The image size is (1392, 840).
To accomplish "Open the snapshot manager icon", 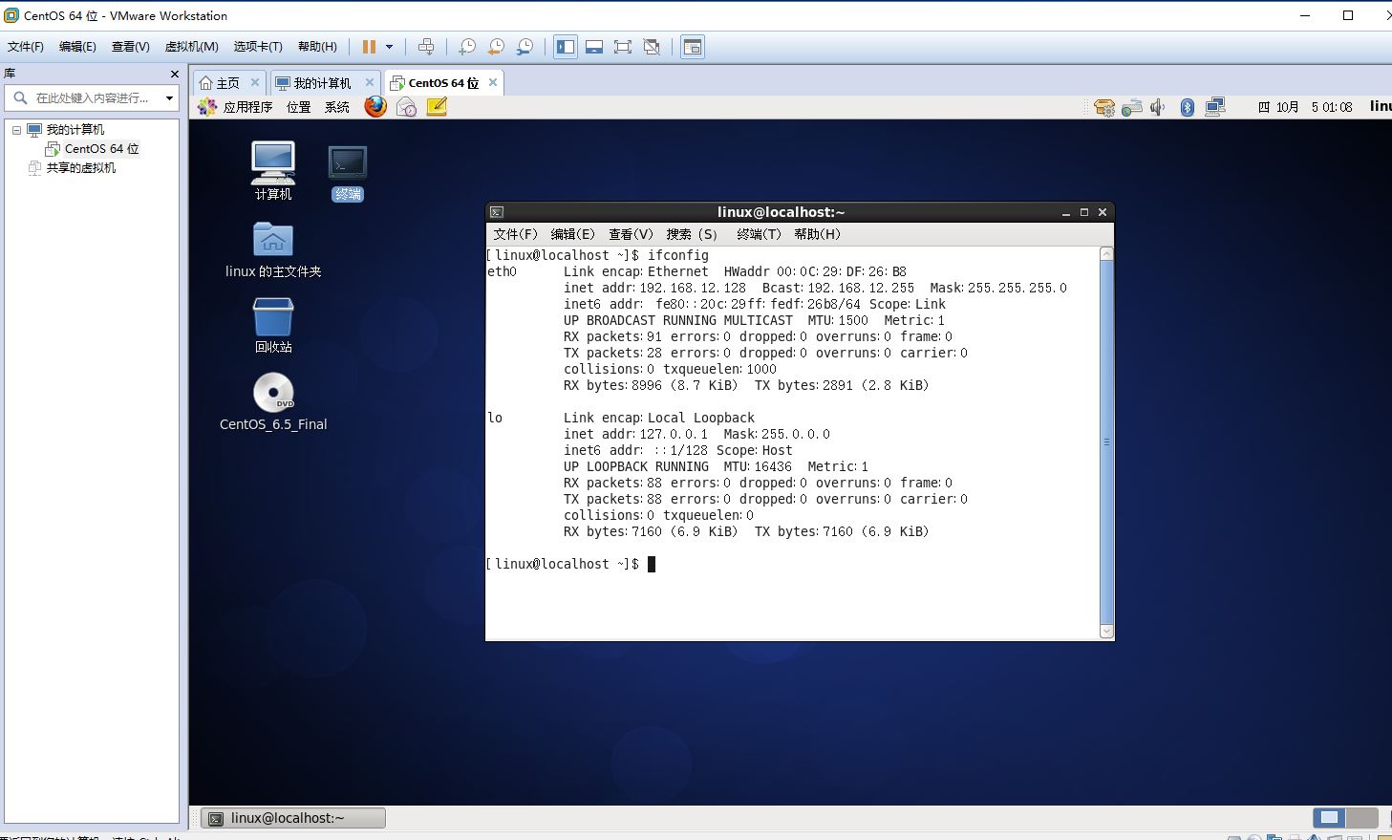I will tap(525, 47).
